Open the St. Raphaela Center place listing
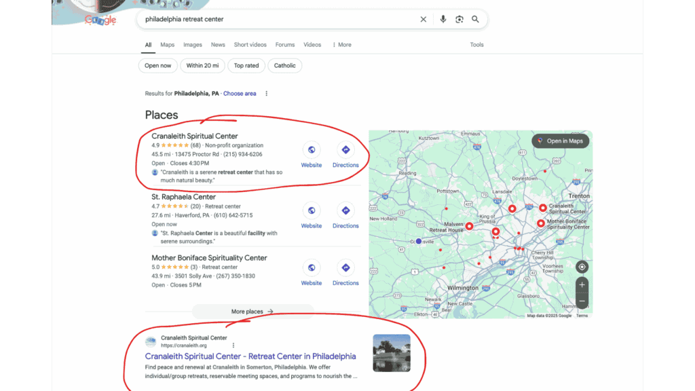The image size is (695, 391). 183,197
